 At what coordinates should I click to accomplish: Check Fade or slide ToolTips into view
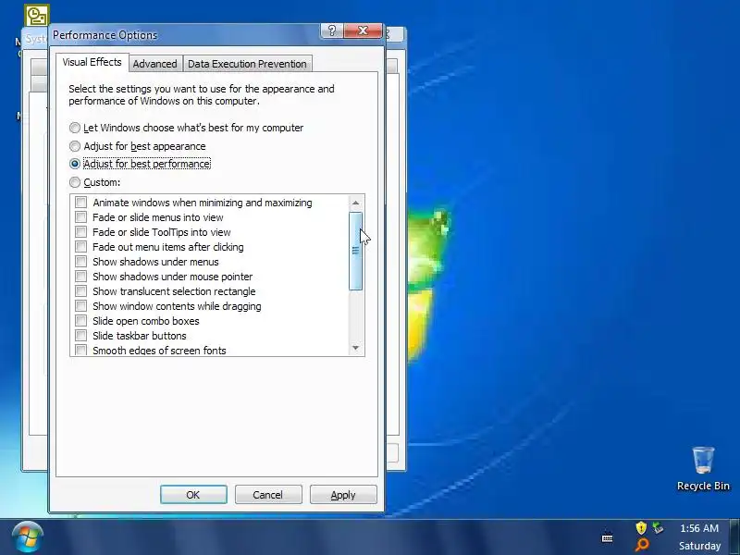(x=80, y=232)
